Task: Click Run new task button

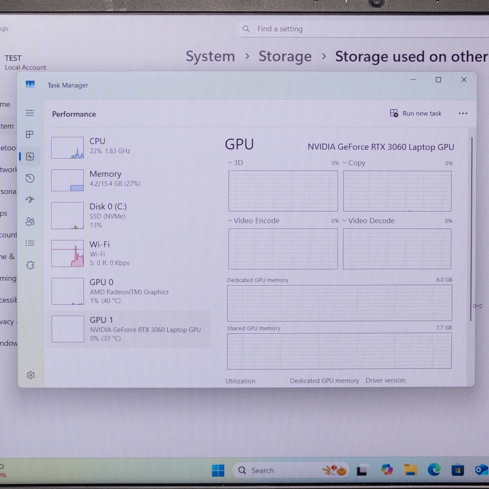Action: [416, 113]
